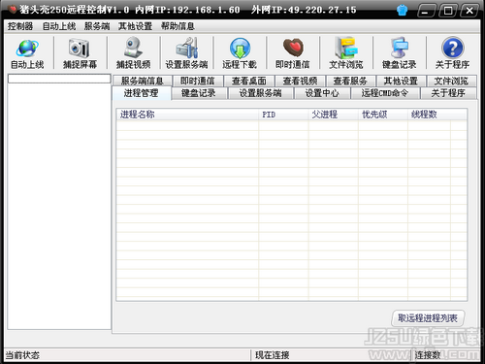Screen dimensions: 485x364
Task: Open the 键盘记录 toolbar icon
Action: pos(400,48)
